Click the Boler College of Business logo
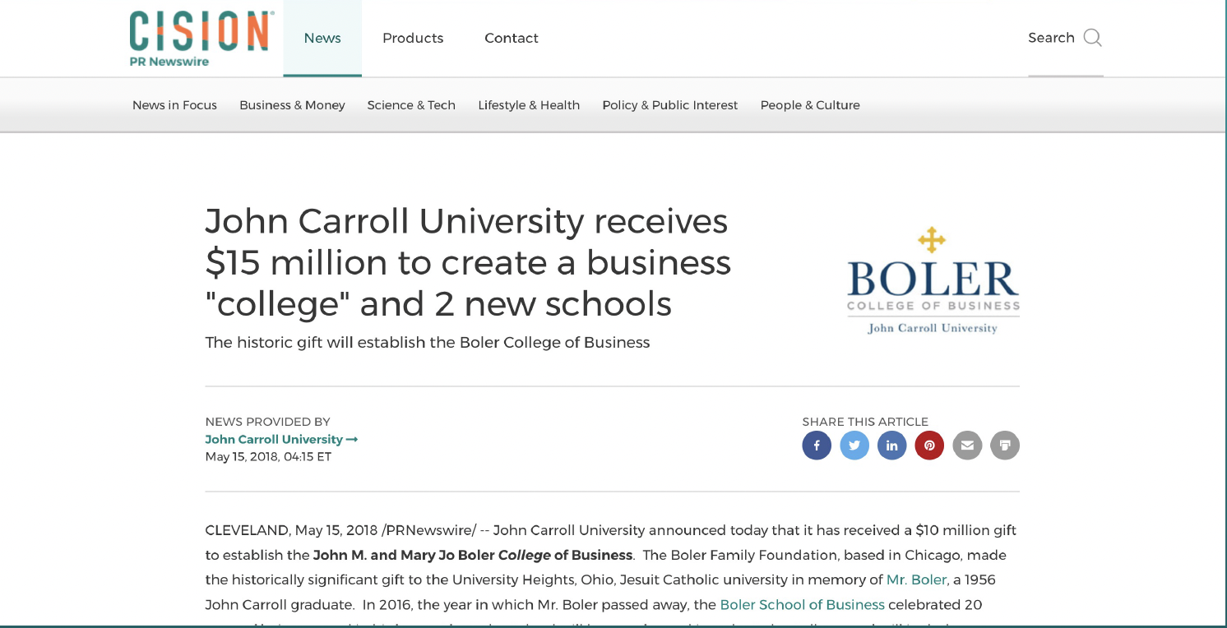The width and height of the screenshot is (1227, 628). tap(933, 281)
